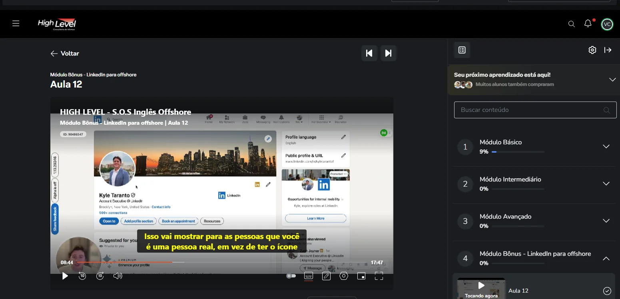This screenshot has height=299, width=620.
Task: Mute the video volume
Action: tap(118, 276)
